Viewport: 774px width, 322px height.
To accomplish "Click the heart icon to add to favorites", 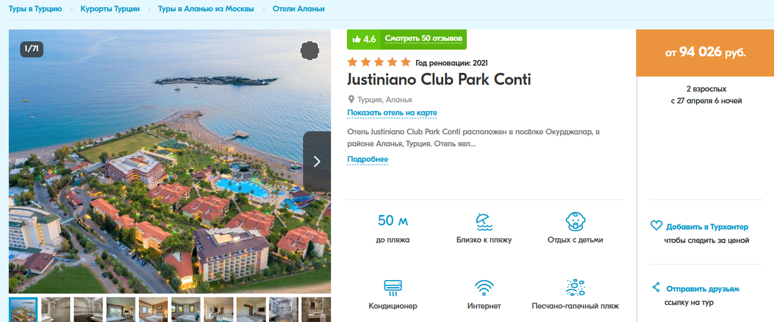I will [x=656, y=226].
